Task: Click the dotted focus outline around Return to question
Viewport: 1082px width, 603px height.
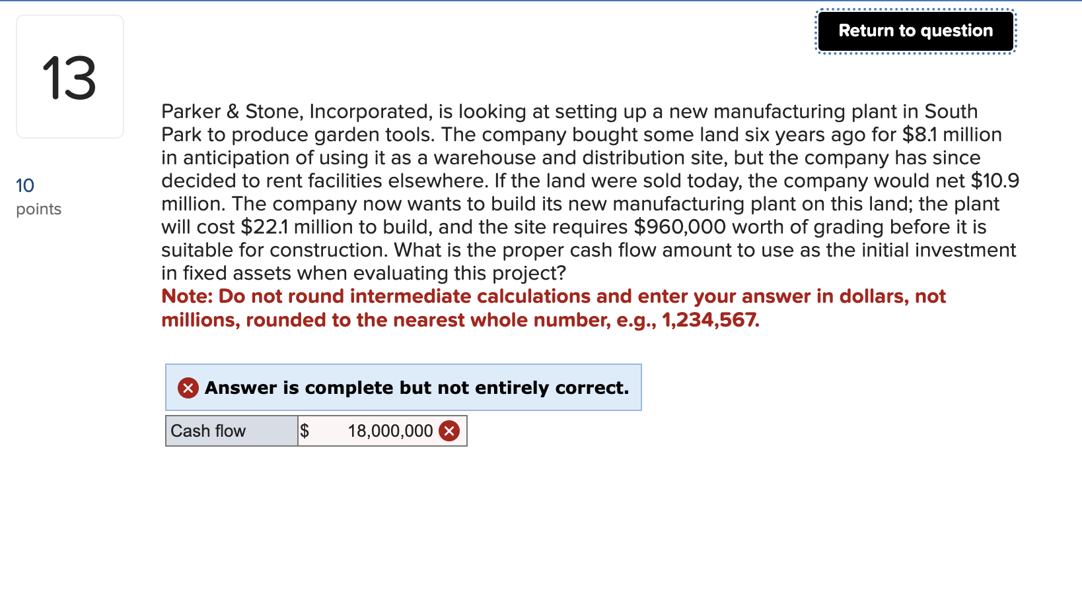Action: (916, 9)
